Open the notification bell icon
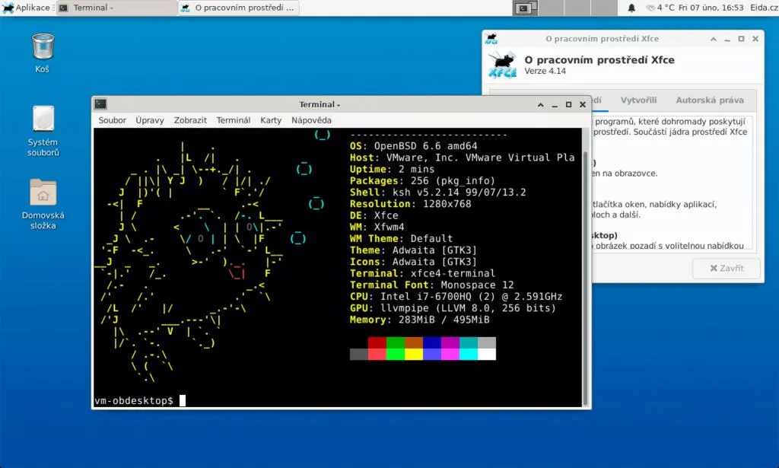Viewport: 779px width, 468px height. (631, 8)
